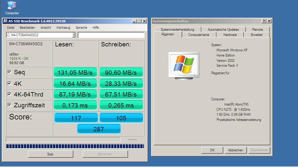
Task: Toggle the 4K-64Thrd test checkbox
Action: (x=9, y=94)
